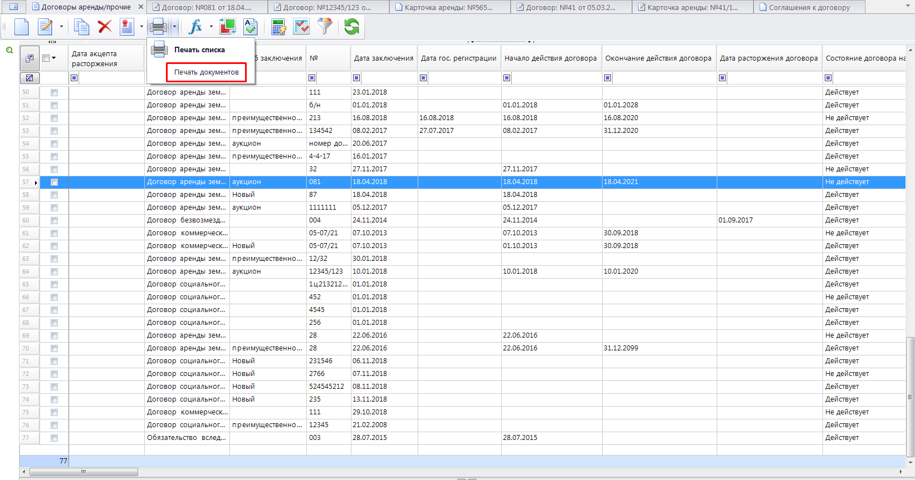This screenshot has height=480, width=915.
Task: Click the green magnifier search icon
Action: (9, 50)
